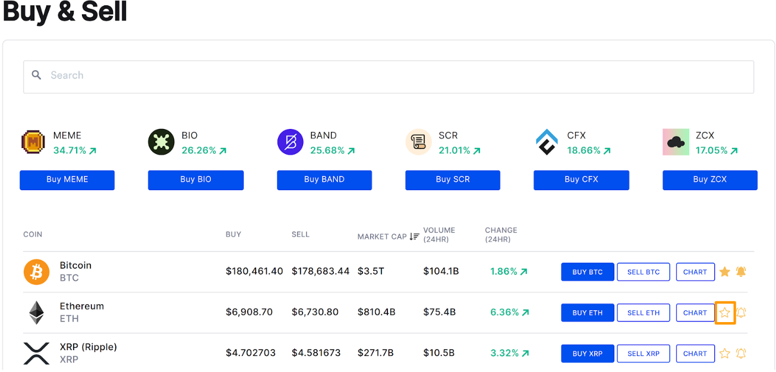The width and height of the screenshot is (776, 372).
Task: Click the Buy MEME button
Action: click(x=67, y=179)
